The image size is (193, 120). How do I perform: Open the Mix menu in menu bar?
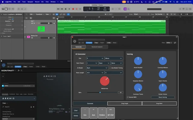pyautogui.click(x=43, y=2)
